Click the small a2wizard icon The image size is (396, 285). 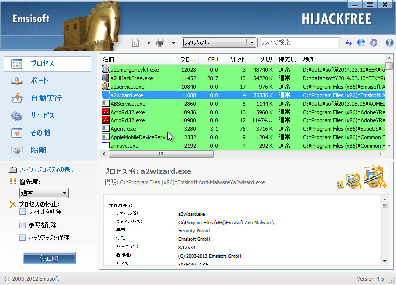pyautogui.click(x=340, y=185)
